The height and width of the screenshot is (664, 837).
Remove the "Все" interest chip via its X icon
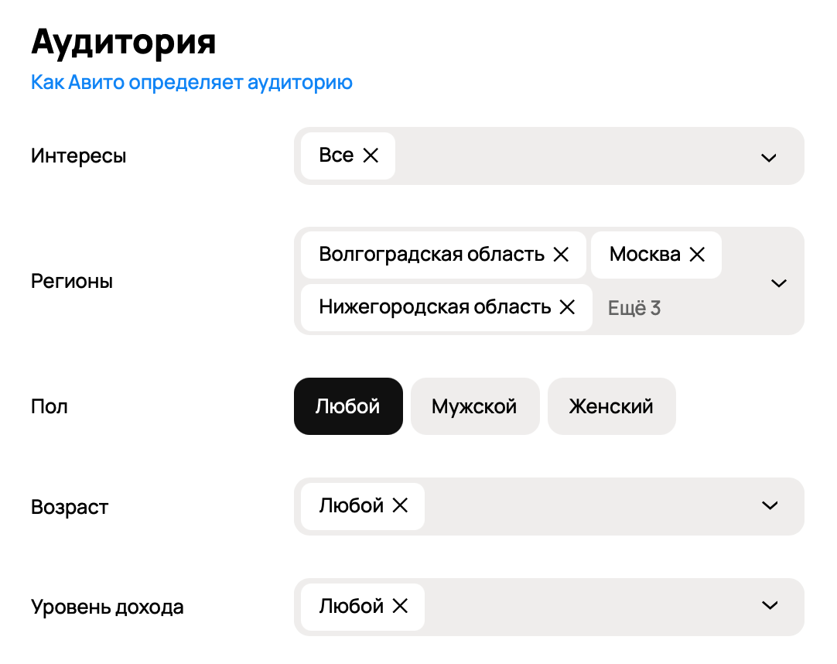tap(370, 156)
